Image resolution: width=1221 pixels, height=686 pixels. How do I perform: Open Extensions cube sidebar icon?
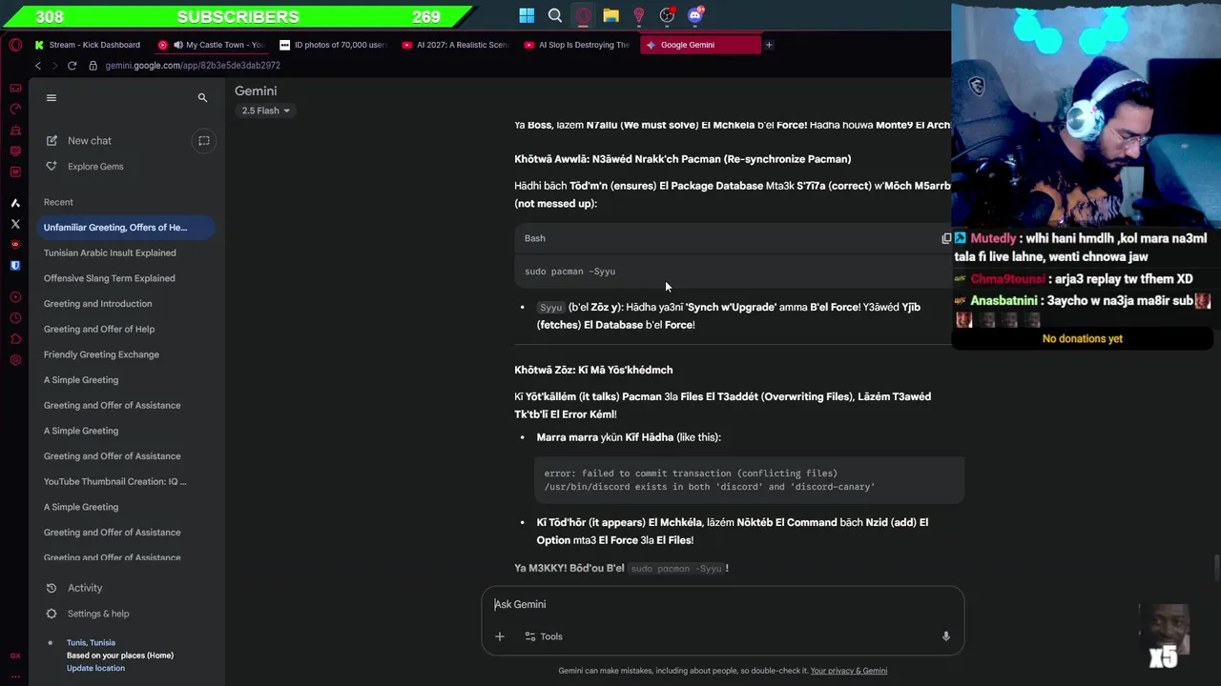15,339
